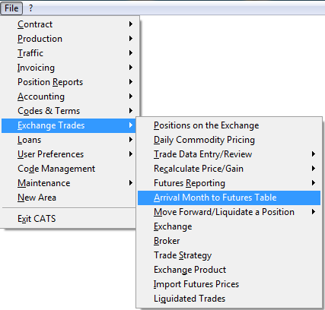Choose Arrival Month to Futures Table
Image resolution: width=325 pixels, height=310 pixels.
coord(229,198)
